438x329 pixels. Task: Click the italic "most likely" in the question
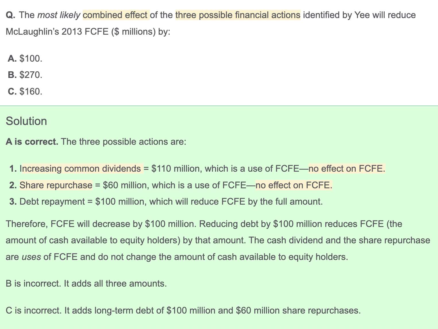click(x=59, y=15)
